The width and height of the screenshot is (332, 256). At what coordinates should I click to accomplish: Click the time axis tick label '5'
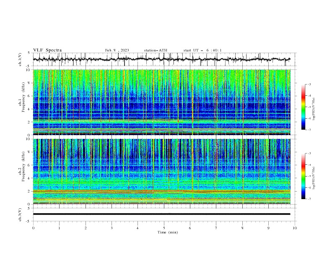(164, 228)
